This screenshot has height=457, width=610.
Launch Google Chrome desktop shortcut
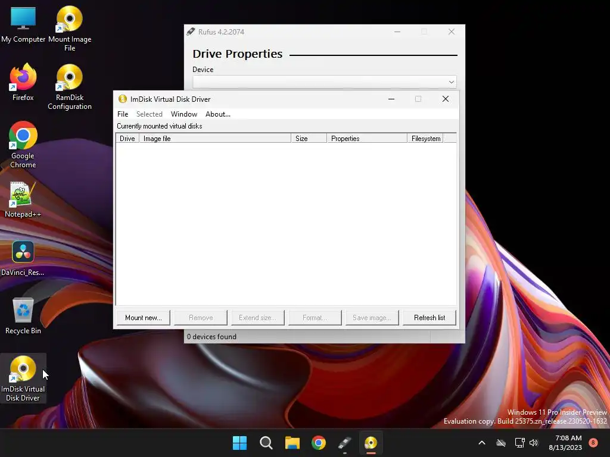[x=23, y=145]
